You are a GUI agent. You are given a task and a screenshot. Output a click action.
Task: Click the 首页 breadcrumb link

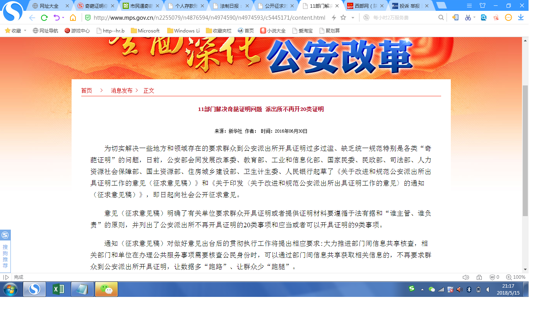coord(86,90)
